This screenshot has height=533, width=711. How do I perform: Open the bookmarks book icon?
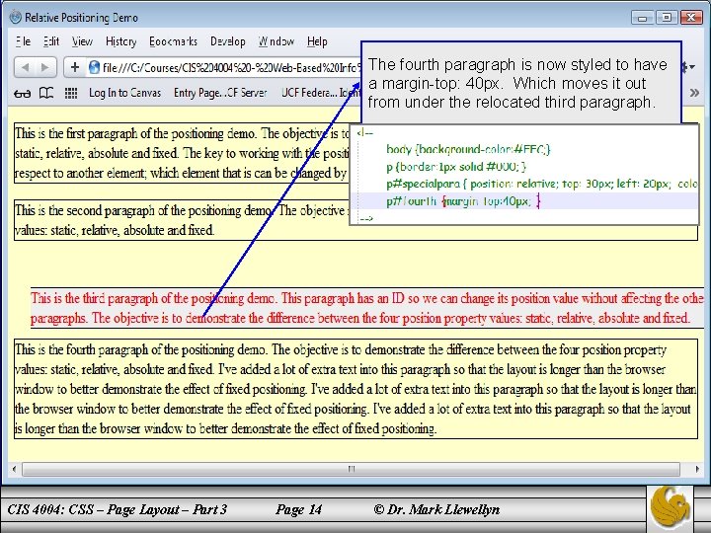tap(46, 94)
